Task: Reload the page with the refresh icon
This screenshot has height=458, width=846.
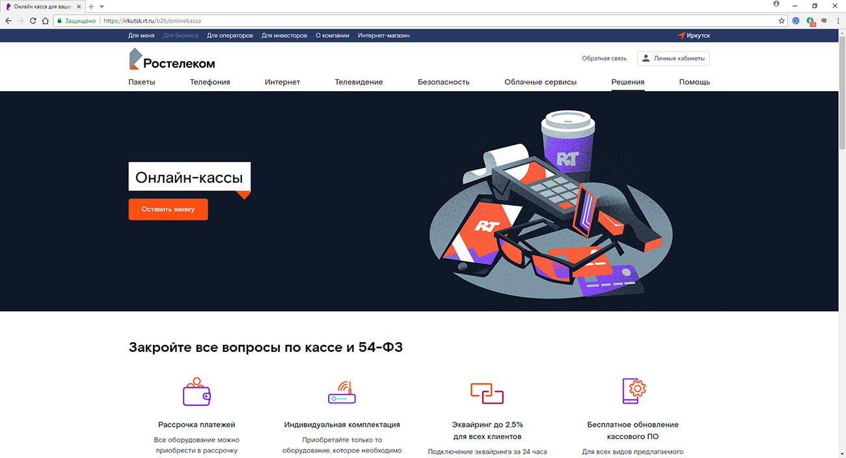Action: [33, 21]
